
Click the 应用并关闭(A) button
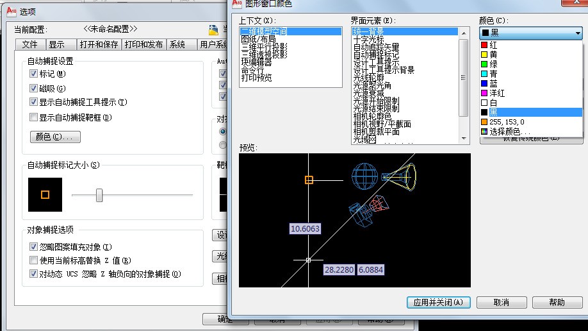point(438,302)
